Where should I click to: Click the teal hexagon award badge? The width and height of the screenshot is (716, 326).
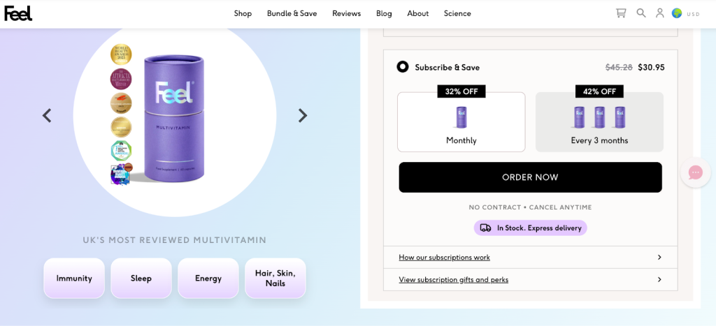121,151
